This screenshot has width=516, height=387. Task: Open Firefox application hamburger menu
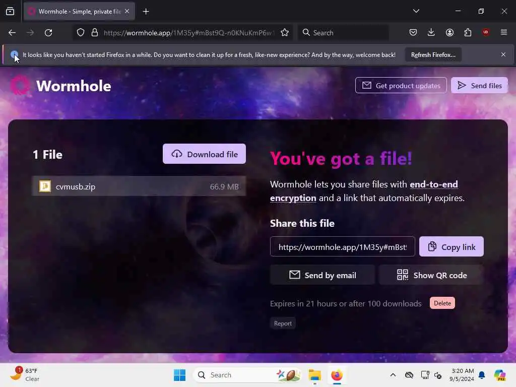point(503,32)
